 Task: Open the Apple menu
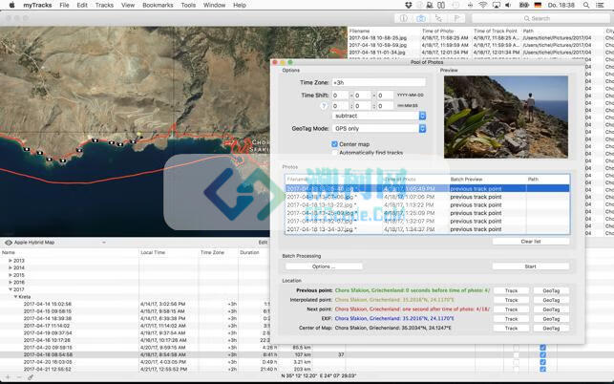(11, 5)
